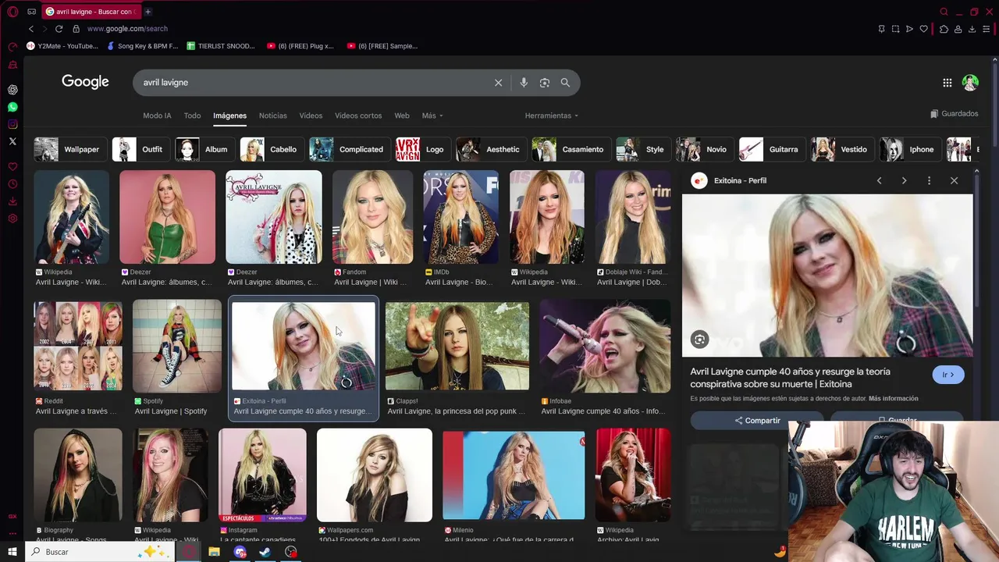Filter by Wallpaper chip
This screenshot has height=562, width=999.
pyautogui.click(x=69, y=149)
